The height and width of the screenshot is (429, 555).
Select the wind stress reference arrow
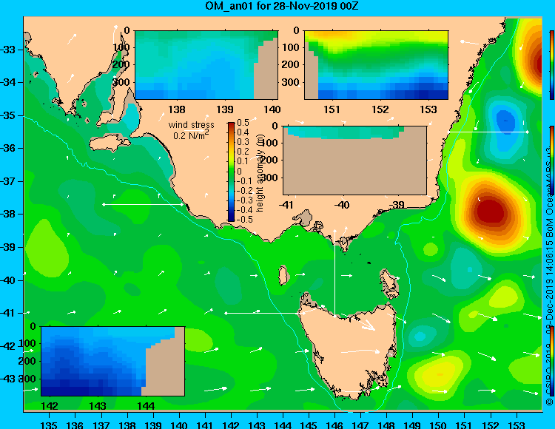(x=195, y=131)
